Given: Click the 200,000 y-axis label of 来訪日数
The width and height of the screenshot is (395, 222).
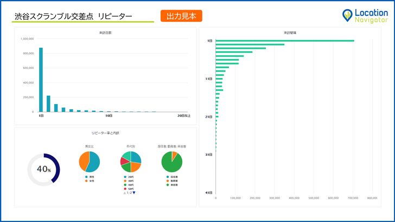Looking at the screenshot, I should click(x=28, y=97).
